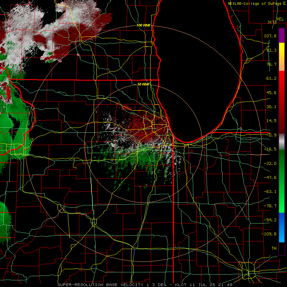Click the -109.8 scale value
The height and width of the screenshot is (287, 287).
[x=269, y=234]
